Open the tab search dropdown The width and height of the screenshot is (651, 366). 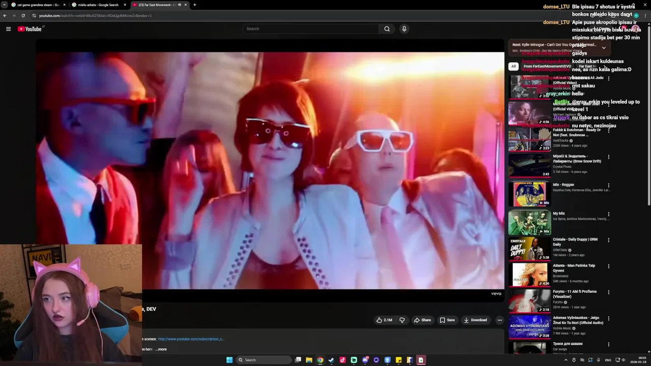[x=4, y=5]
